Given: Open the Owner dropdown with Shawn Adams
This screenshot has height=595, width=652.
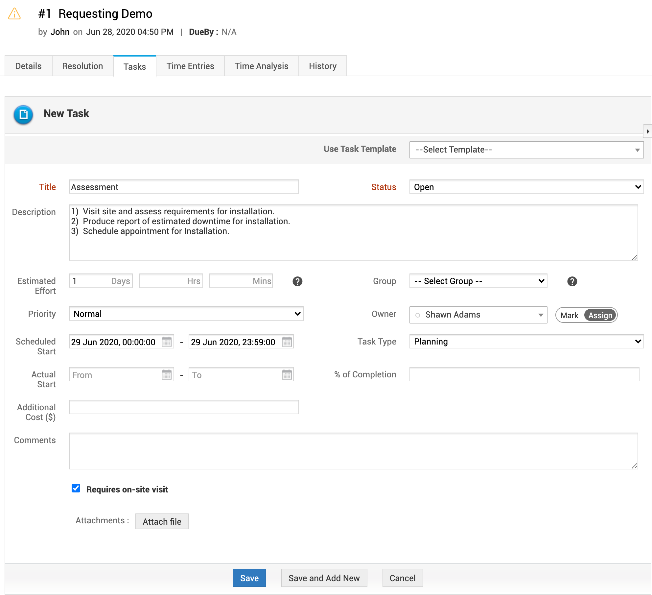Looking at the screenshot, I should point(478,315).
